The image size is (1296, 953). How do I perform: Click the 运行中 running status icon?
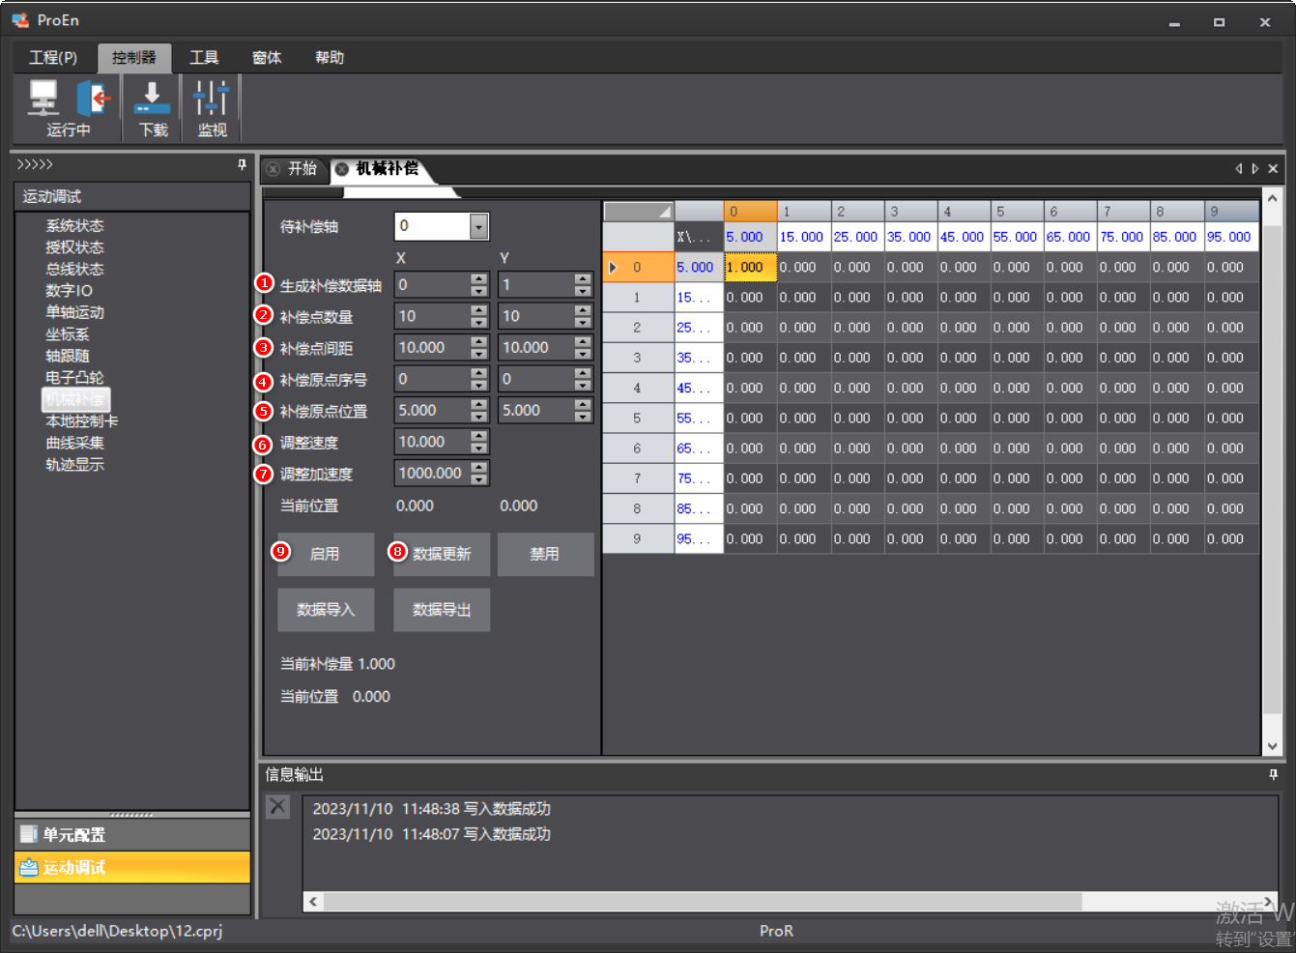click(43, 98)
